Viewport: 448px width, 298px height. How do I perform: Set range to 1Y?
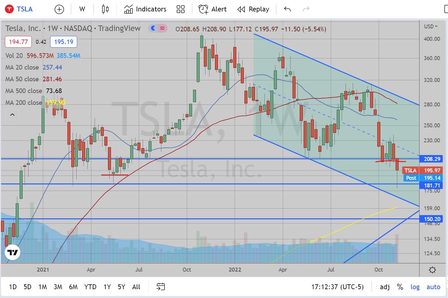107,287
